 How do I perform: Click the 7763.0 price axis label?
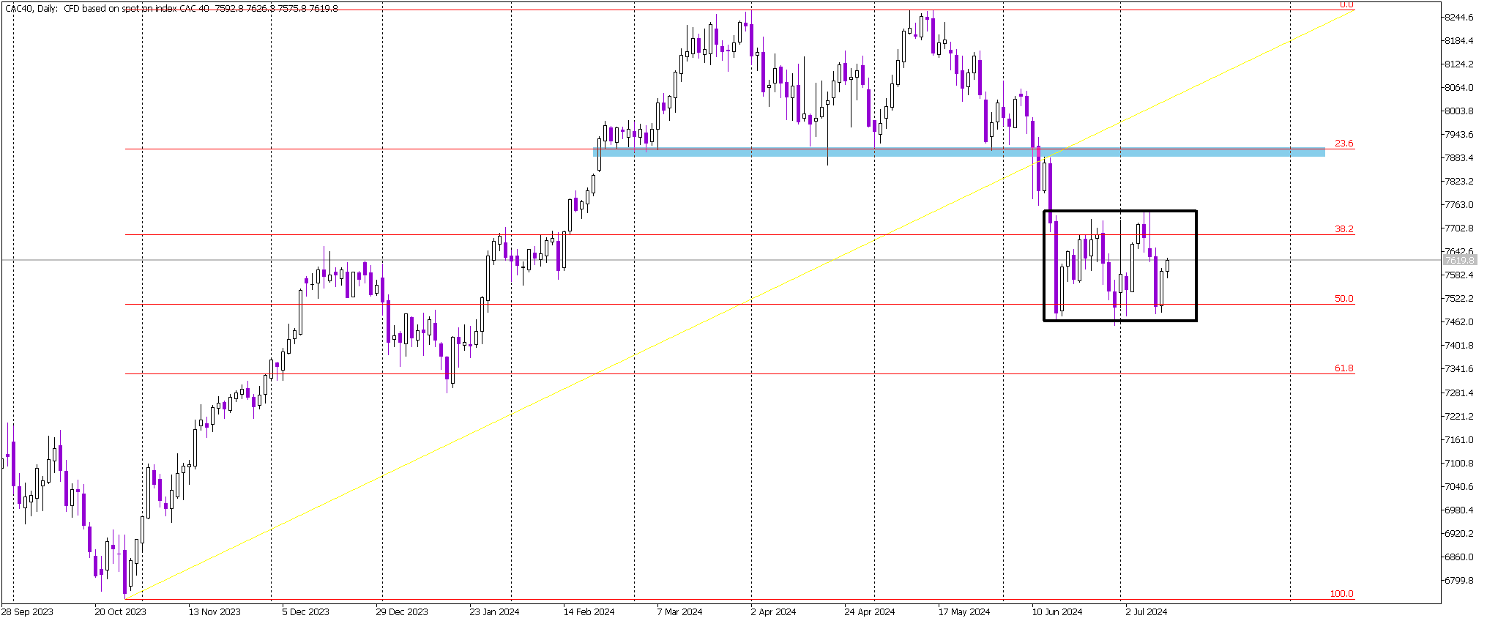click(x=1459, y=205)
